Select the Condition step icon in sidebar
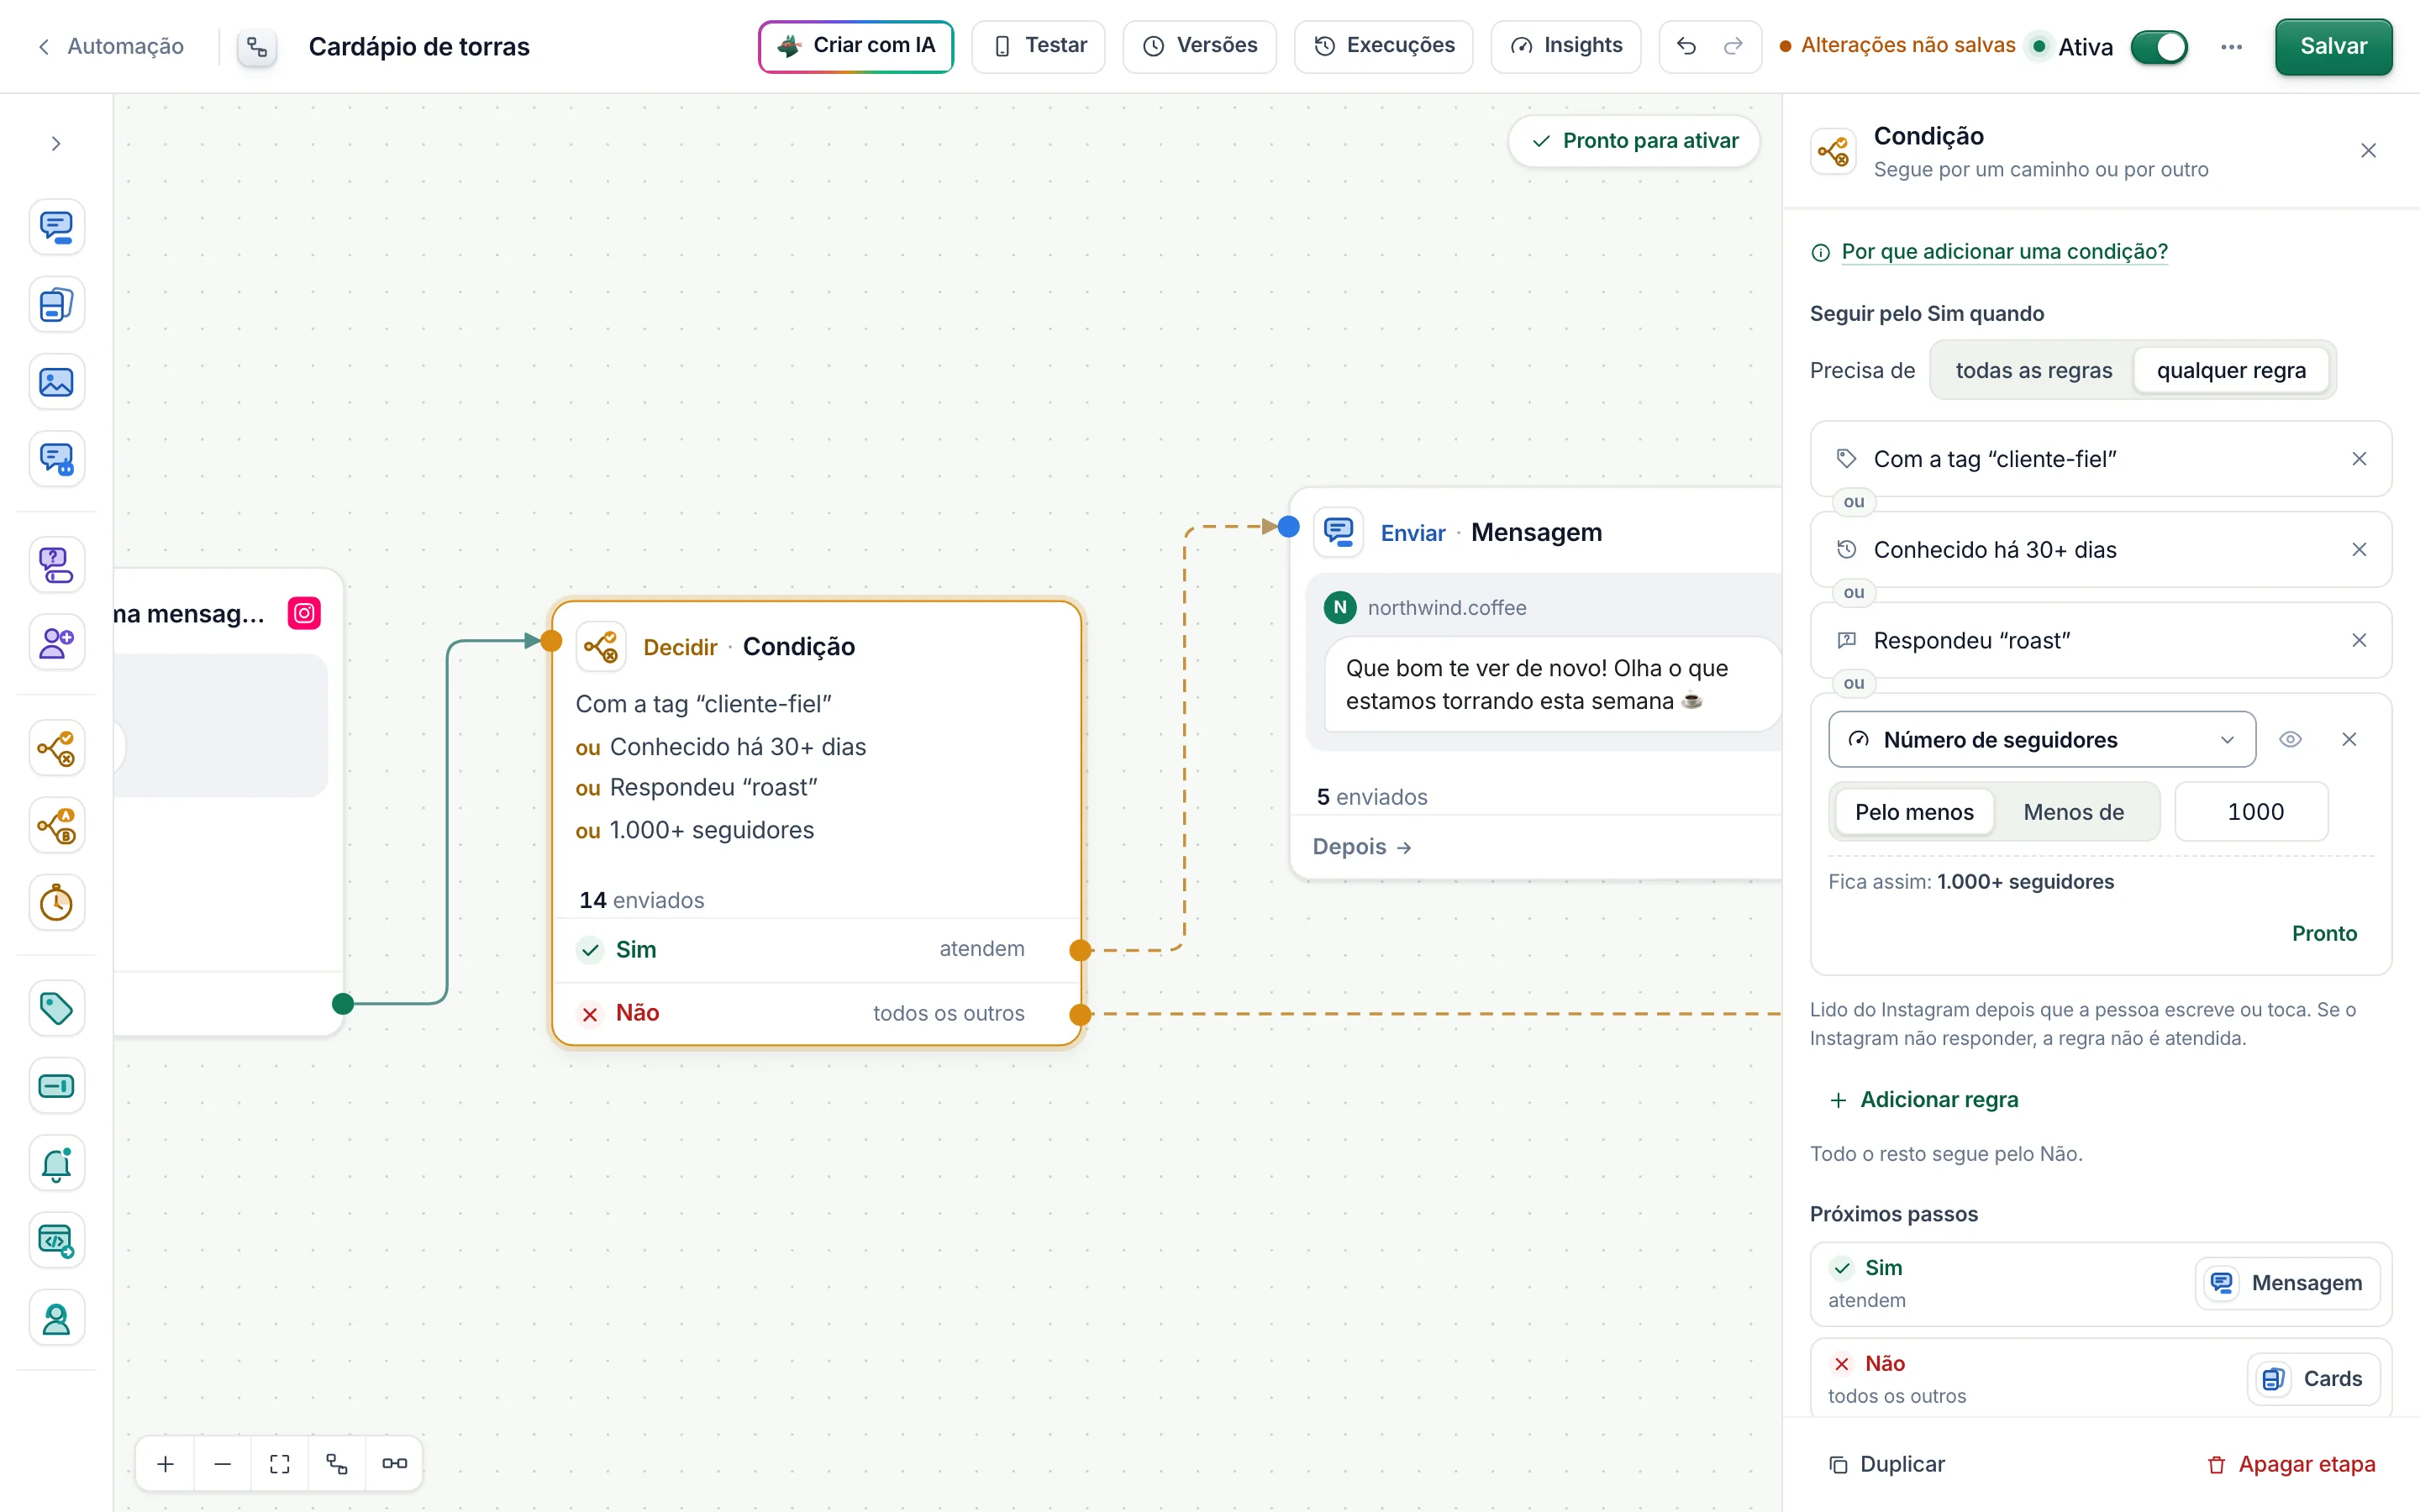The height and width of the screenshot is (1512, 2420). pyautogui.click(x=56, y=748)
